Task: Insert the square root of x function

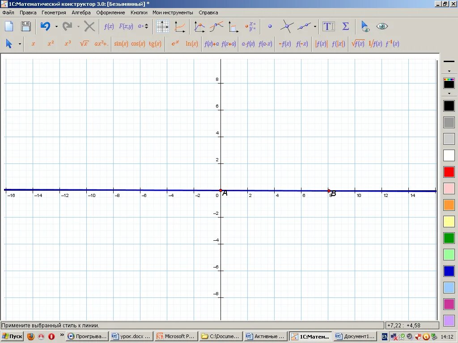Action: pos(84,44)
